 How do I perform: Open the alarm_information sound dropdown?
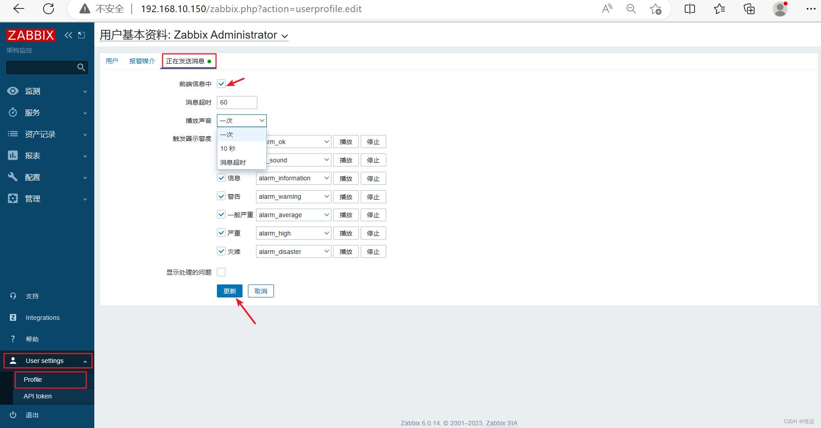click(293, 178)
